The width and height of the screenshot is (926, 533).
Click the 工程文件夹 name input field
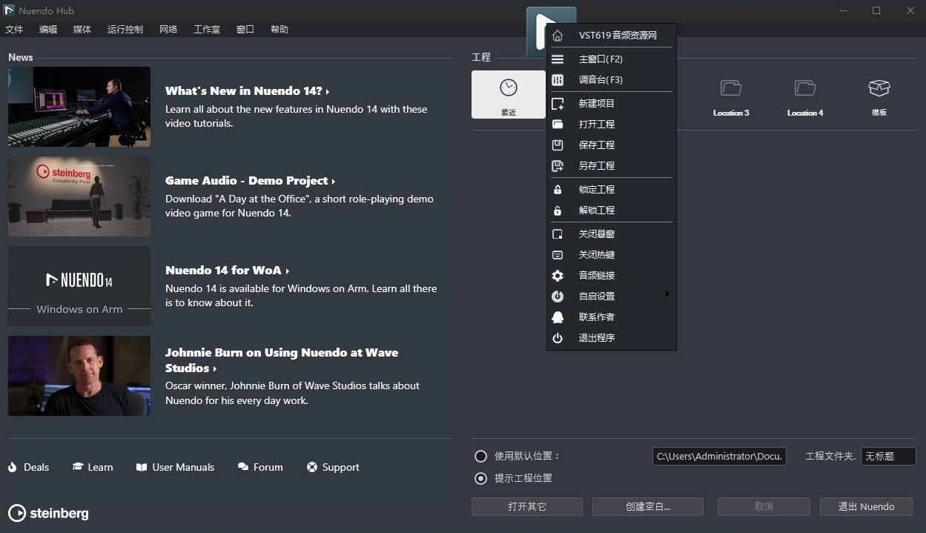click(887, 457)
